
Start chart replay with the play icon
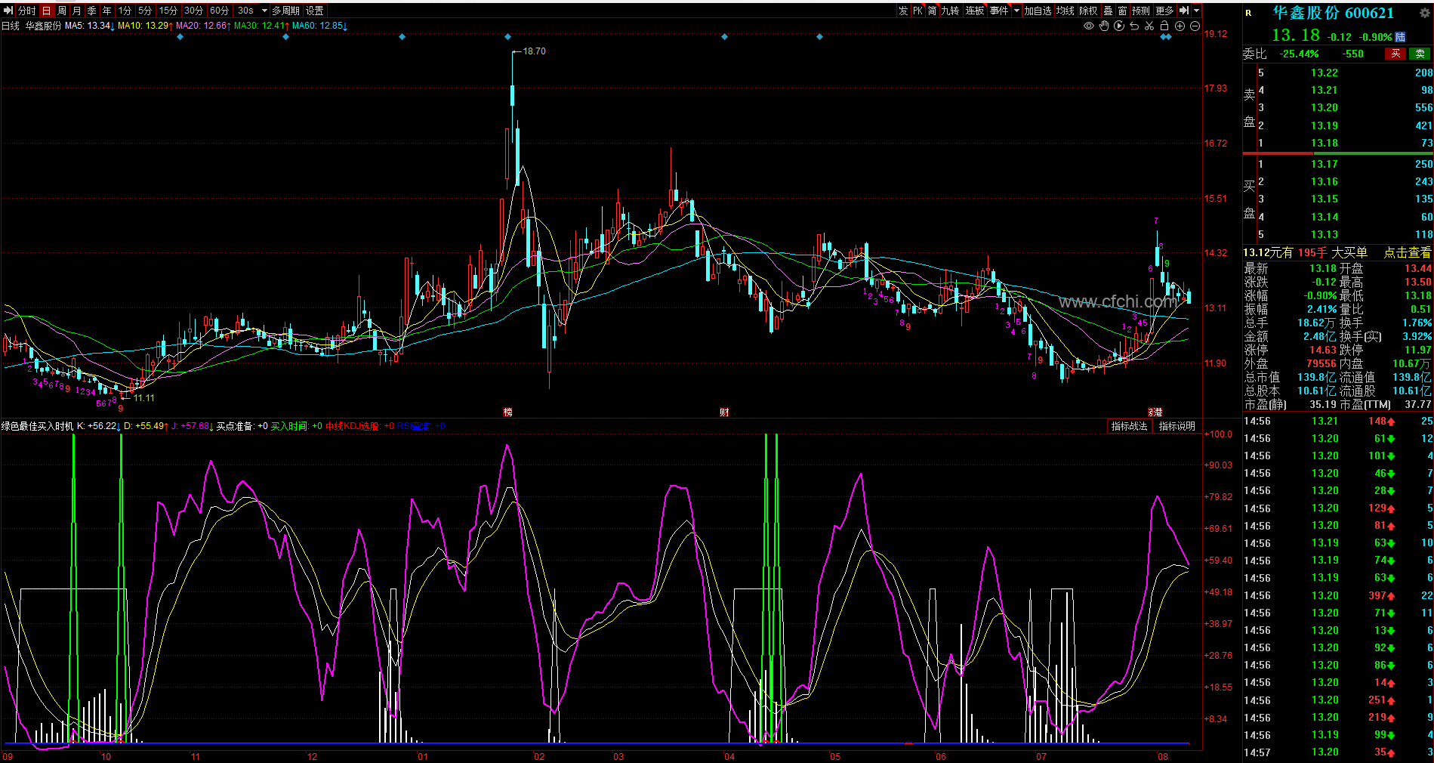point(1119,26)
